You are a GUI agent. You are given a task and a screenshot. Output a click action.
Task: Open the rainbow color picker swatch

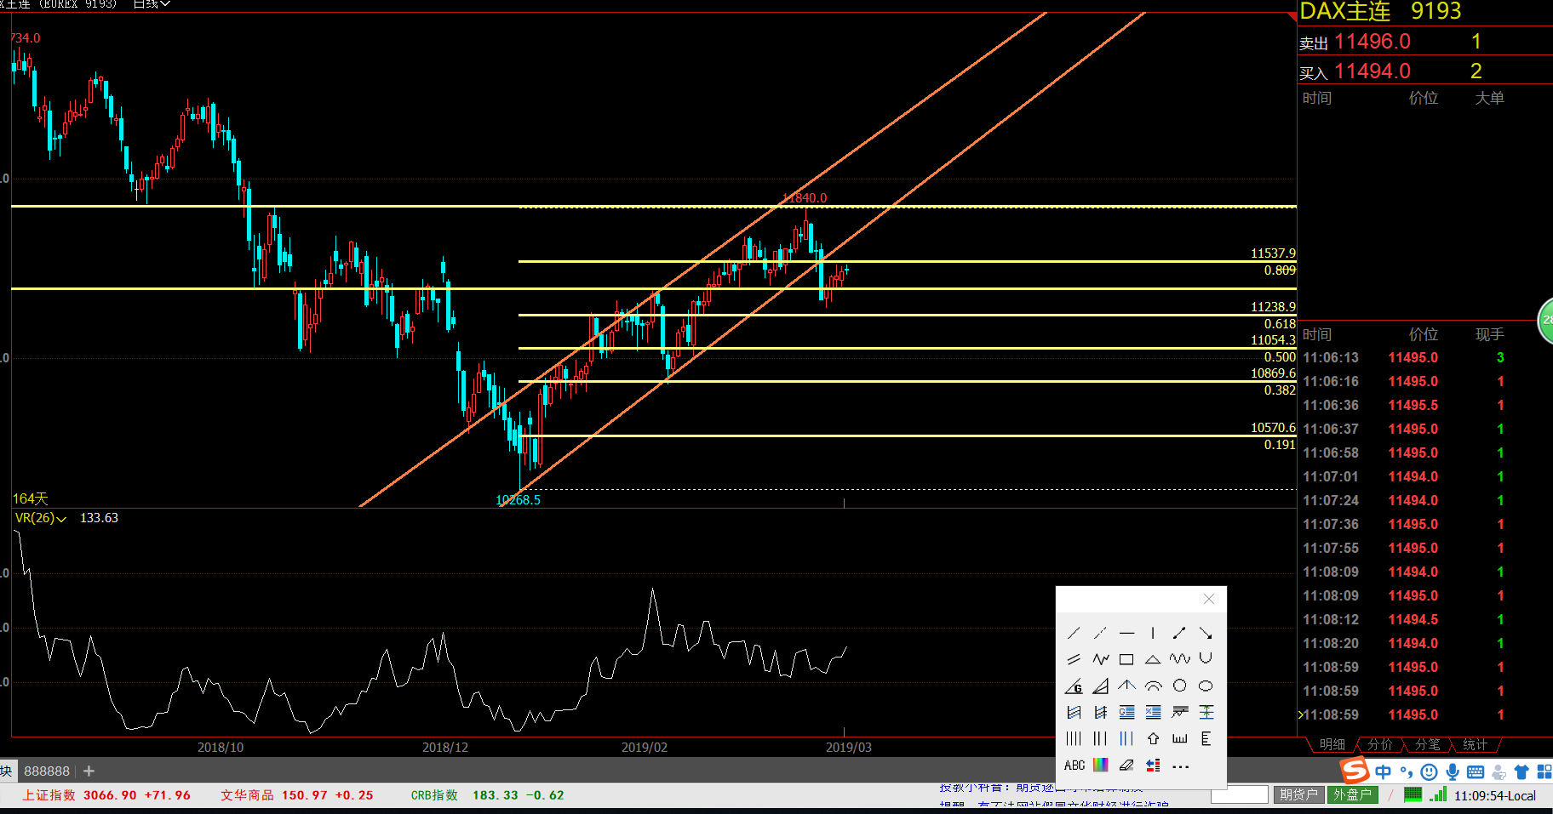point(1100,765)
